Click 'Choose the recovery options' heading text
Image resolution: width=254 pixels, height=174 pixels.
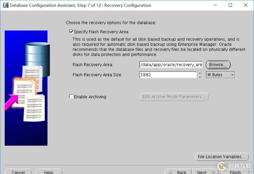tap(111, 23)
